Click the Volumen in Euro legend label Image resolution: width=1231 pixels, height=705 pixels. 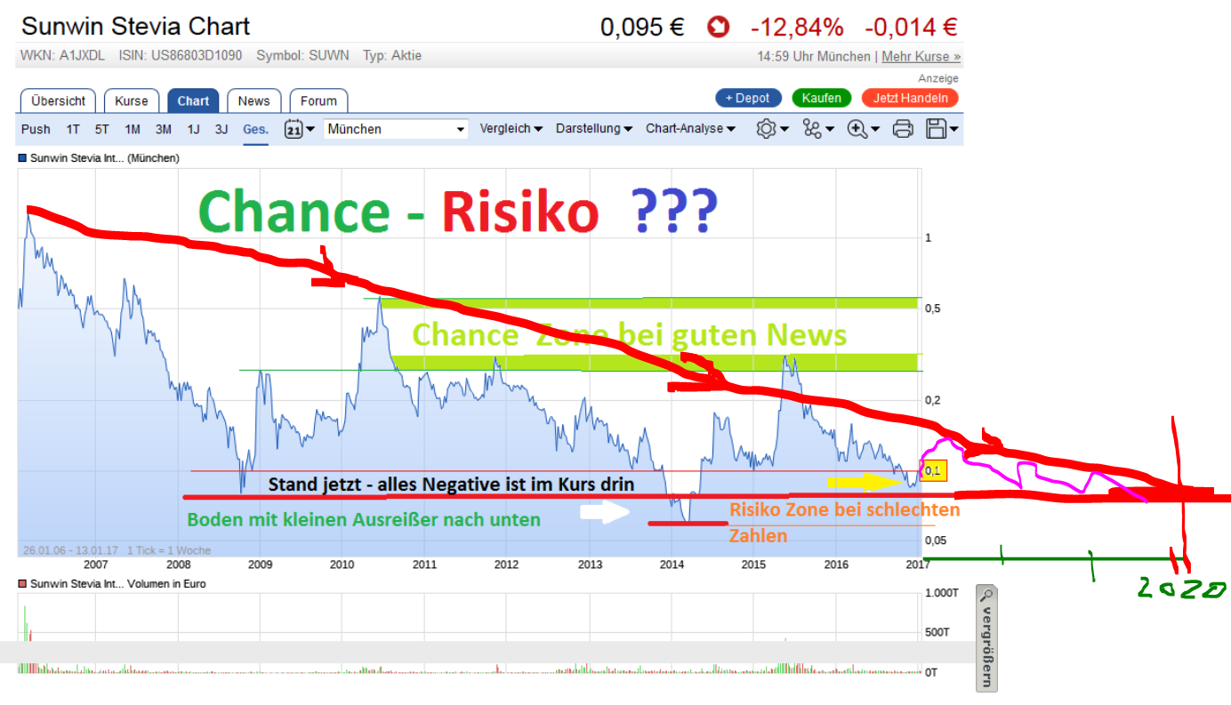[x=118, y=584]
